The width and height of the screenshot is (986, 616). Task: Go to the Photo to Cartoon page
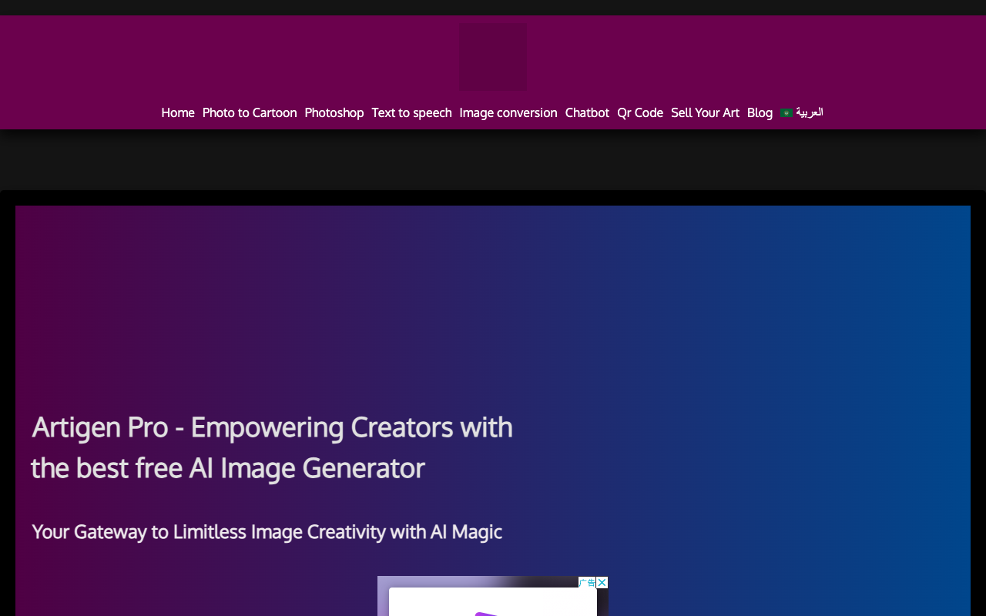click(x=250, y=112)
